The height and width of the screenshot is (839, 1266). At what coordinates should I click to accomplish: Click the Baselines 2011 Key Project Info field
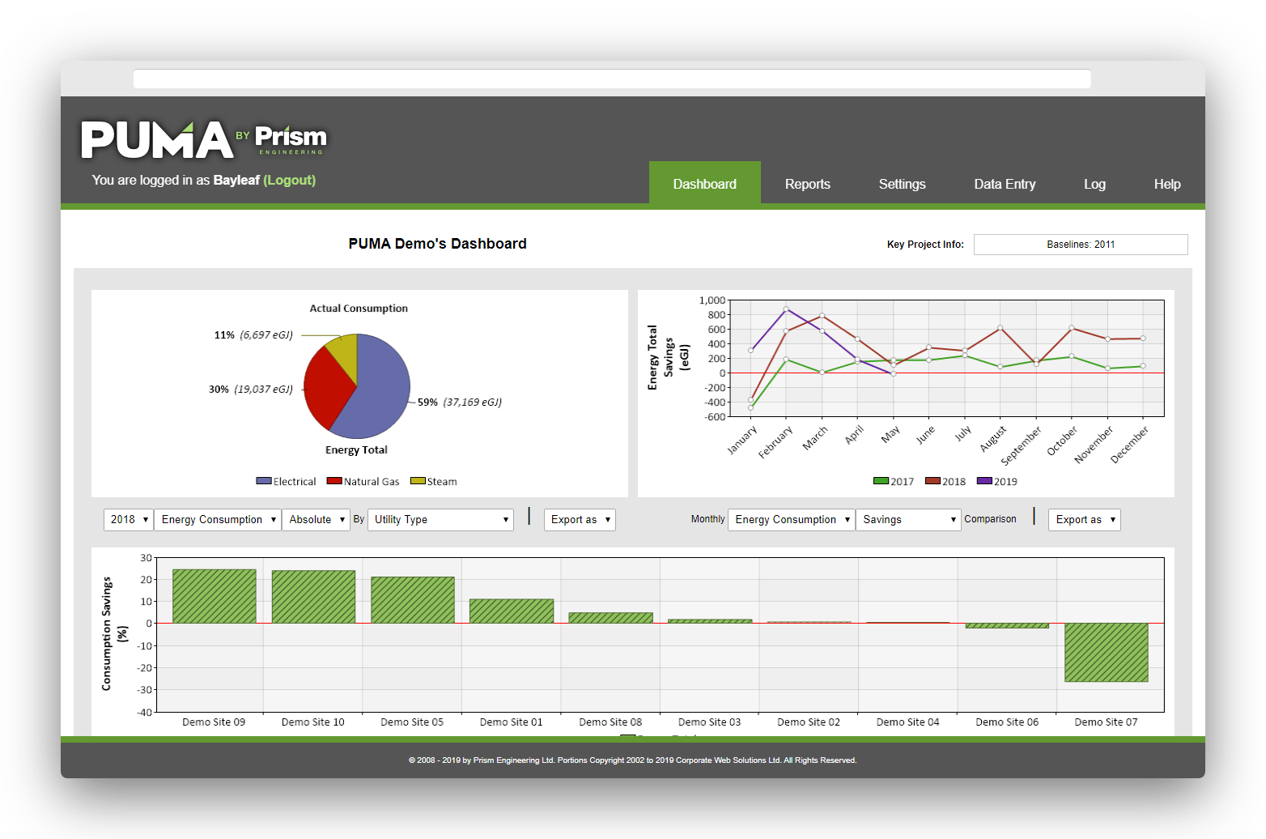coord(1080,244)
